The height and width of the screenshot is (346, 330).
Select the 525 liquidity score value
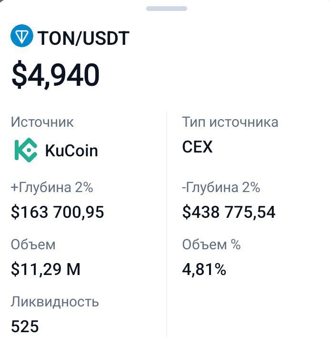tap(25, 326)
